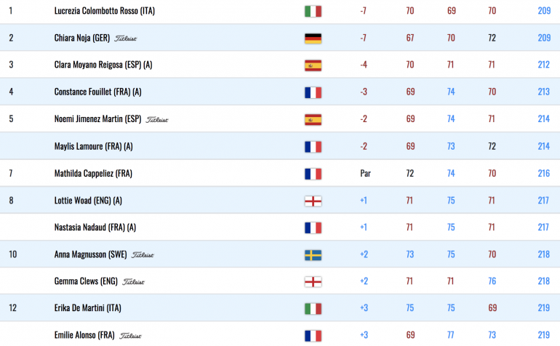
Task: Click the French flag beside Constance Fouillet
Action: pos(313,92)
